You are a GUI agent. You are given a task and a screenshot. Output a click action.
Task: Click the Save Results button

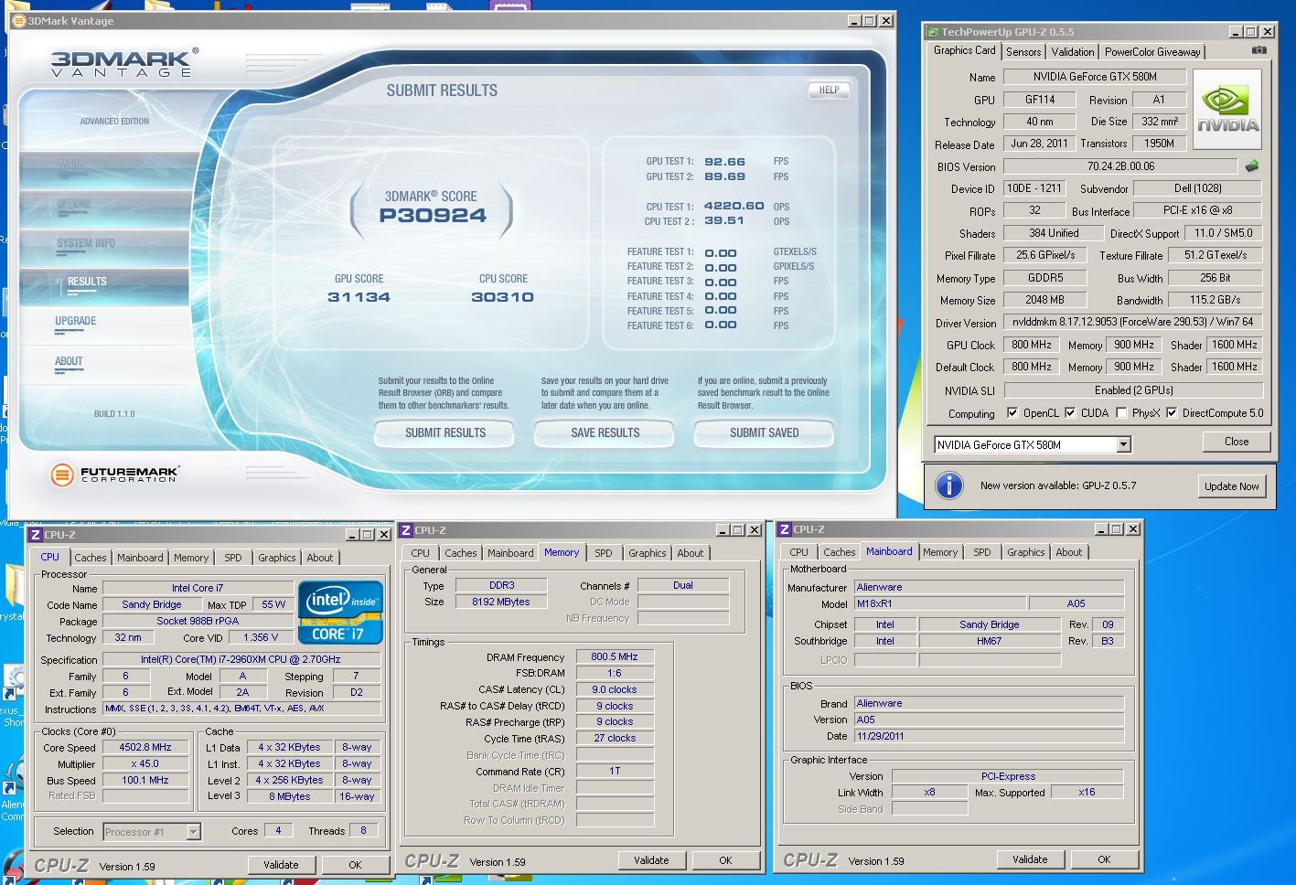pos(605,432)
